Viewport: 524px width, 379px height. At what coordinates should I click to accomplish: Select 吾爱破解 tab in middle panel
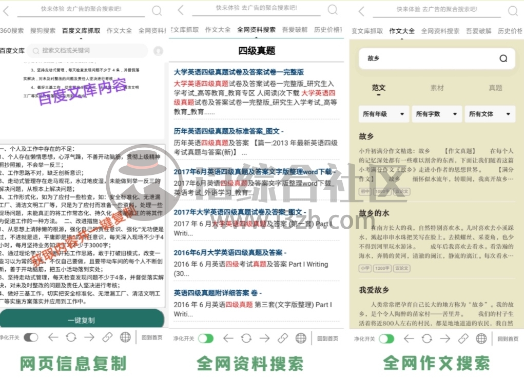coord(295,30)
